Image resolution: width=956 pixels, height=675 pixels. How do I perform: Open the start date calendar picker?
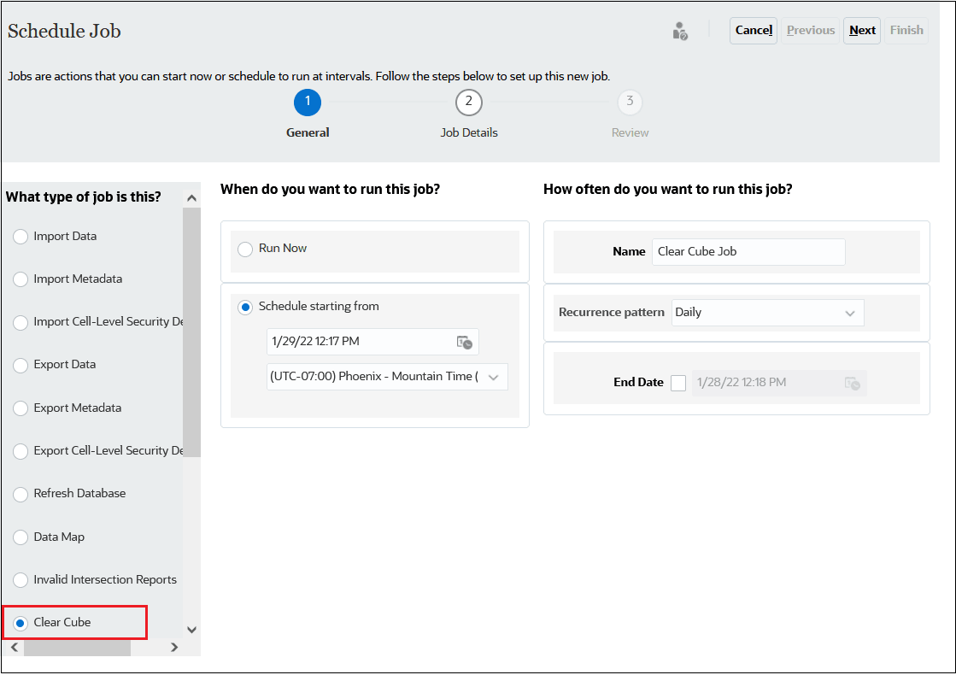point(466,342)
